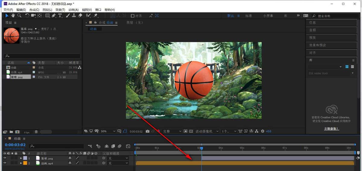The width and height of the screenshot is (362, 171).
Task: Reset exposure in the viewer
Action: coord(262,131)
